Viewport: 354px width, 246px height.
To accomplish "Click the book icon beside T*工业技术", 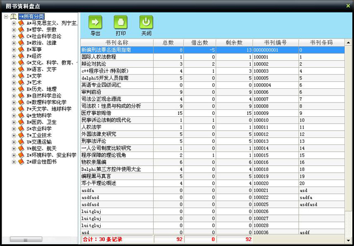I will (20, 135).
